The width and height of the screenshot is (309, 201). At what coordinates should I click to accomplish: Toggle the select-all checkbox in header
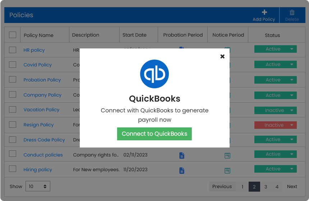(13, 35)
